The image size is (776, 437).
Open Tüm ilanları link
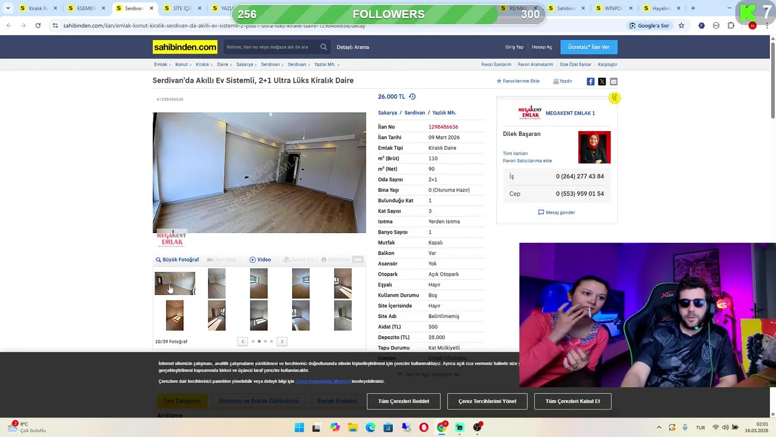click(x=515, y=154)
